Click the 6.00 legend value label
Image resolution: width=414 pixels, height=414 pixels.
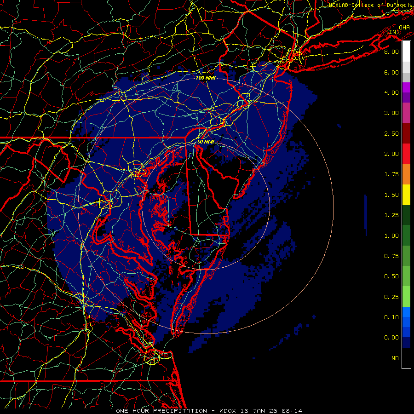[x=391, y=72]
